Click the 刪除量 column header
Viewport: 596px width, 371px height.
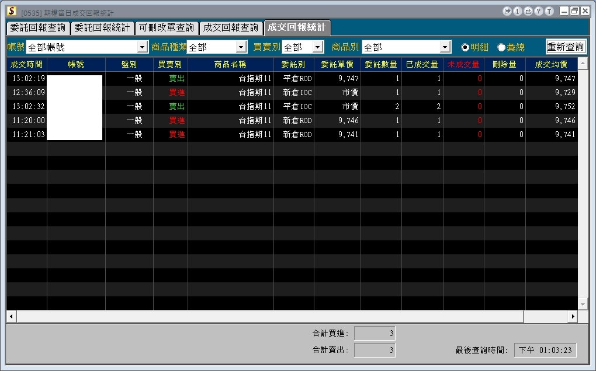[x=504, y=65]
